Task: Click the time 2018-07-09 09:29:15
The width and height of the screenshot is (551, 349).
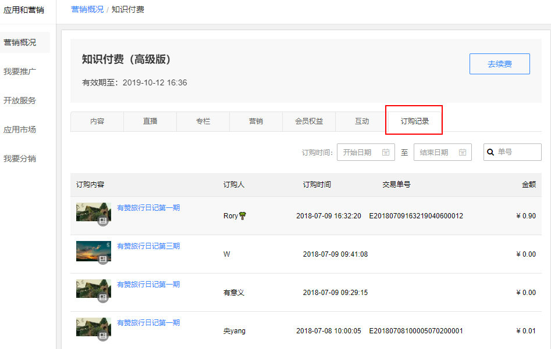Action: pos(335,293)
